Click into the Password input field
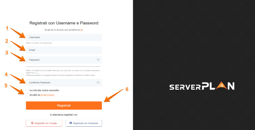This screenshot has height=130, width=255. click(61, 60)
